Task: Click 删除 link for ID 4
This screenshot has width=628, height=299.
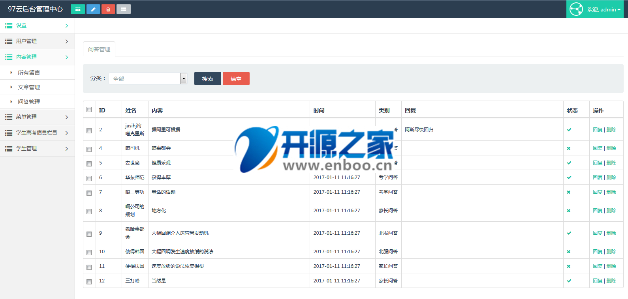Action: [611, 148]
